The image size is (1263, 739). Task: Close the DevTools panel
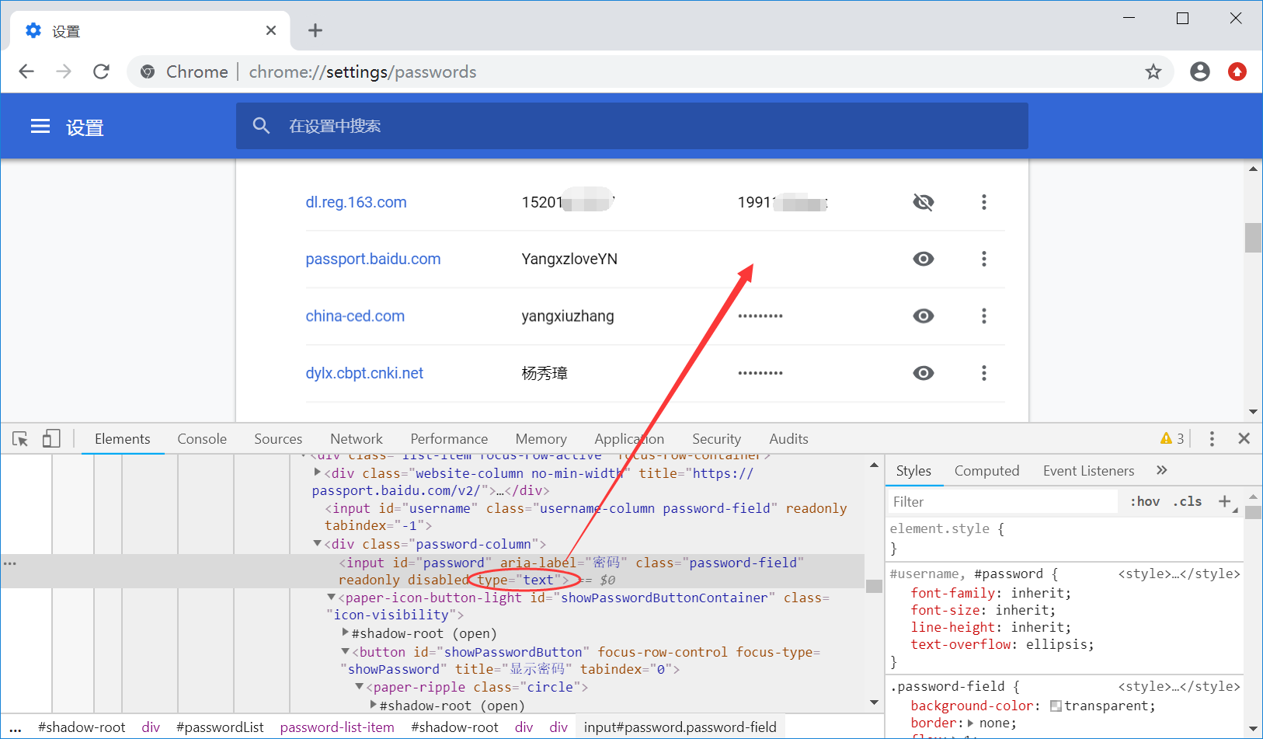tap(1244, 439)
